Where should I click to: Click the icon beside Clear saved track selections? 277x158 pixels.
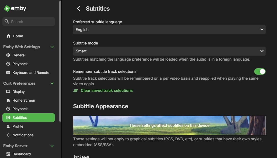[76, 91]
